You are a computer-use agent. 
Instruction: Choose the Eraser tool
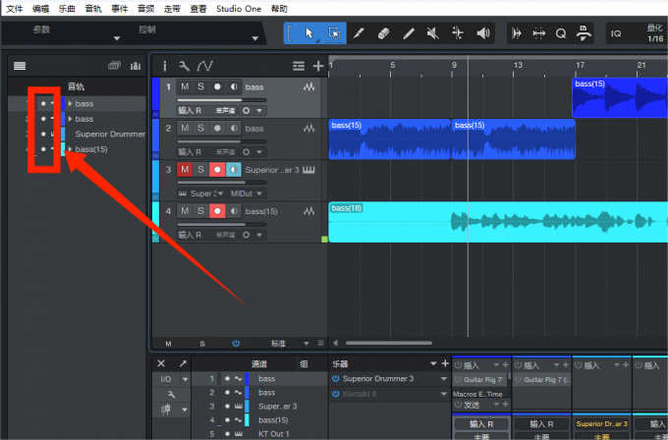click(x=384, y=32)
